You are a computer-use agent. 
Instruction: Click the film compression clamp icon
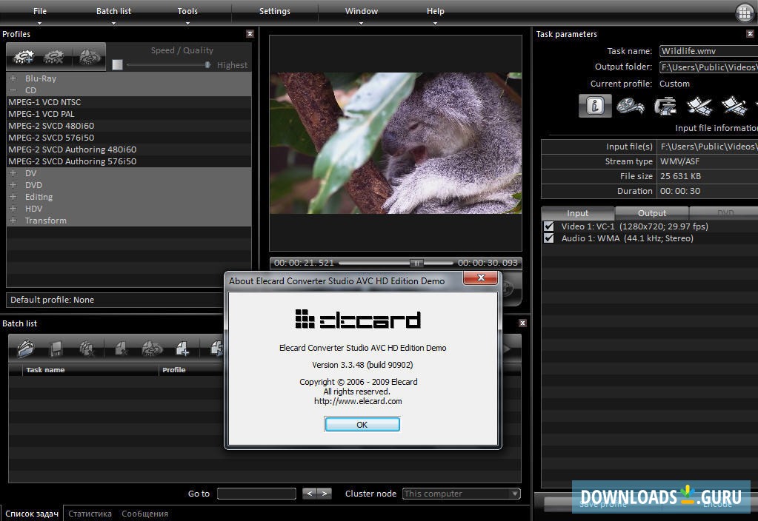coord(665,106)
